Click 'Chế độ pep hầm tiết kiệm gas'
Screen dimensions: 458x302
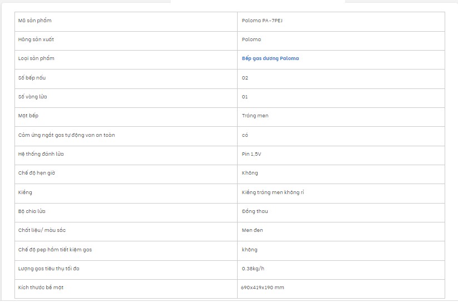pos(55,250)
